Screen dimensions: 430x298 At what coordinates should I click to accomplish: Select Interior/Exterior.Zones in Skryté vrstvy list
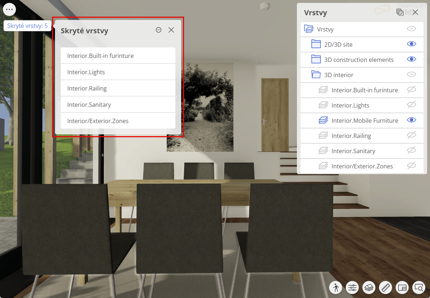click(118, 121)
